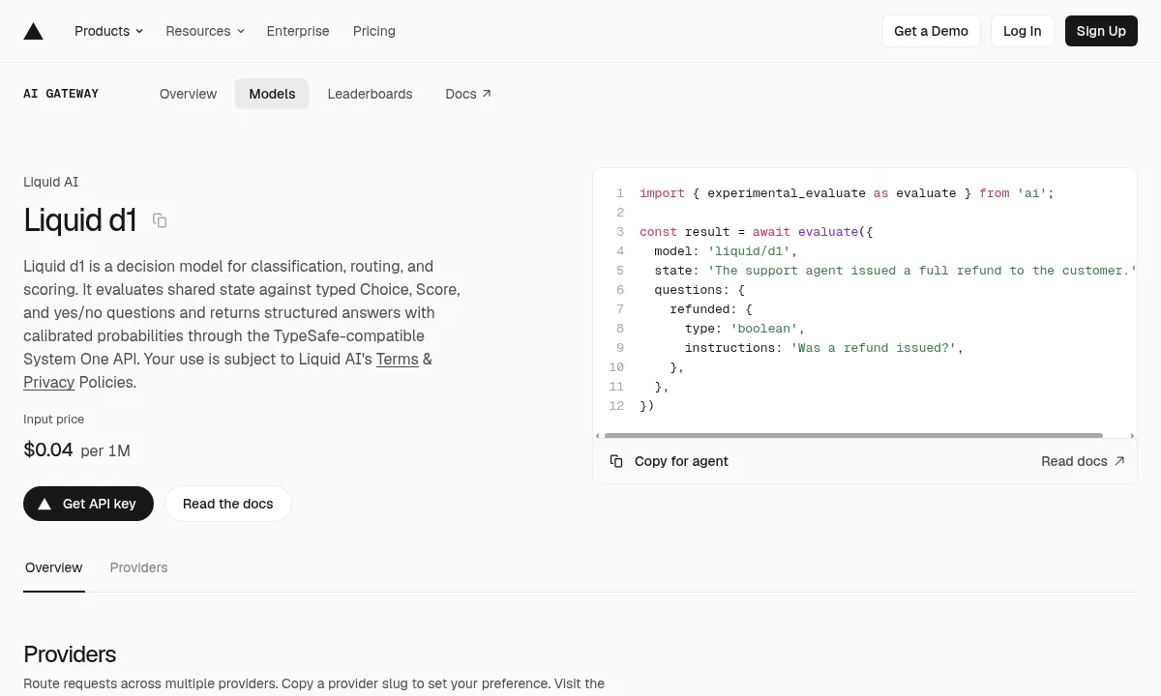Click the code block horizontal scrollbar
The image size is (1161, 696).
(x=853, y=436)
